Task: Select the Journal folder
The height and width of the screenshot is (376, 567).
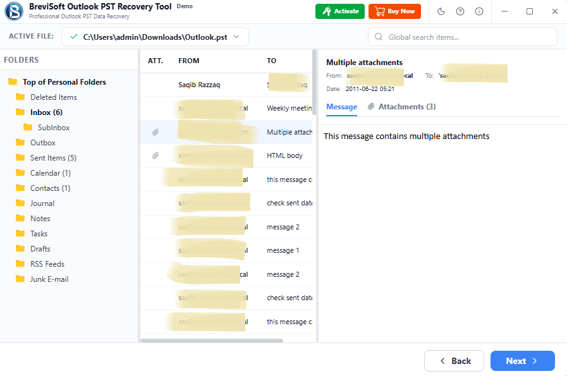Action: coord(42,203)
